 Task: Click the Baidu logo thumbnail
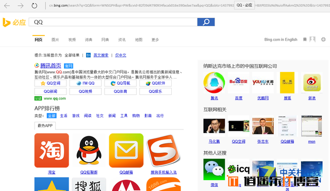point(238,83)
